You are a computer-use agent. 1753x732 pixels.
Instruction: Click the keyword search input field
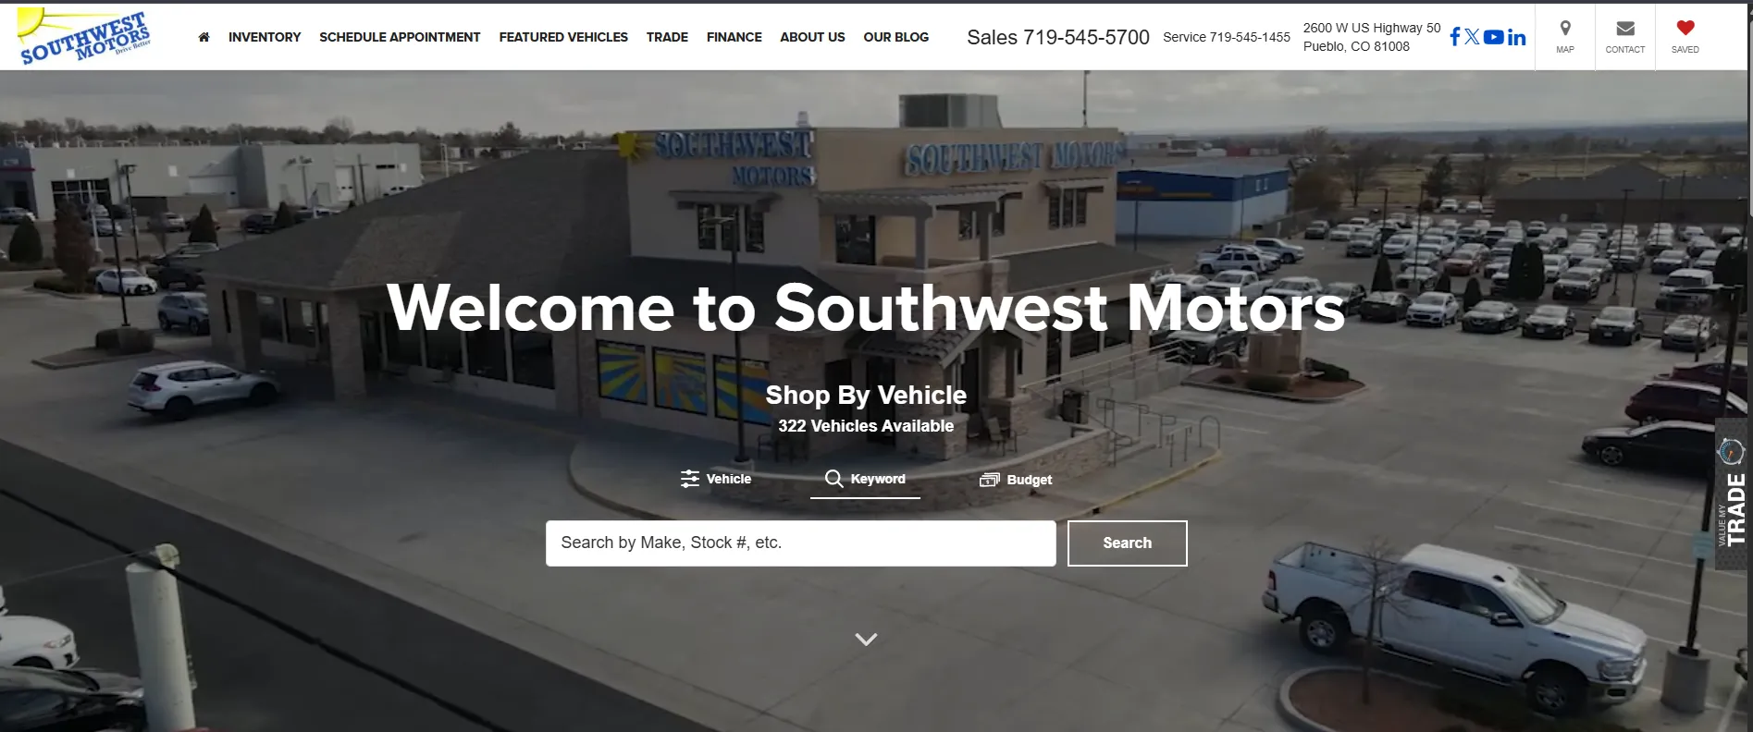(801, 543)
